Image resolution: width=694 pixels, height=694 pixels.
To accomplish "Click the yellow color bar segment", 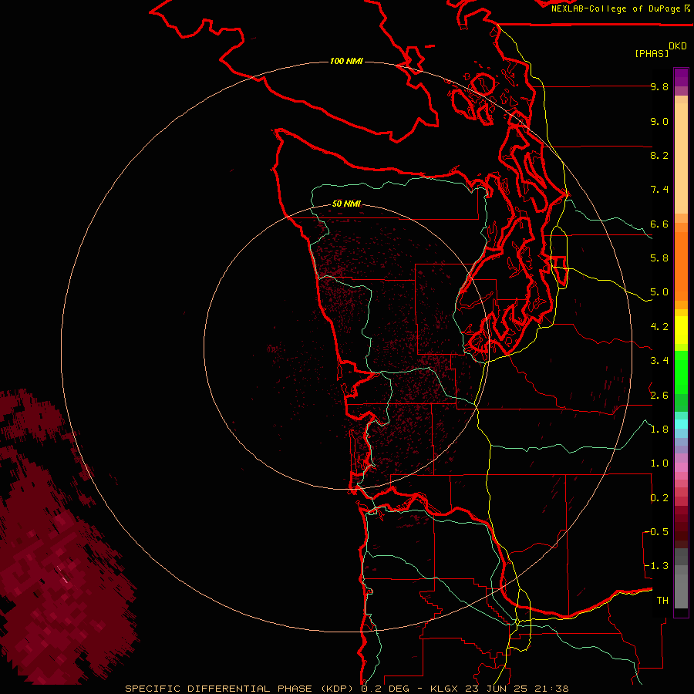I will pyautogui.click(x=681, y=330).
